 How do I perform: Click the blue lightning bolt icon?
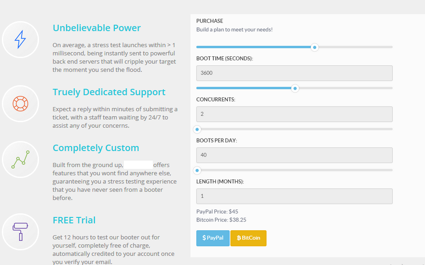pyautogui.click(x=20, y=39)
